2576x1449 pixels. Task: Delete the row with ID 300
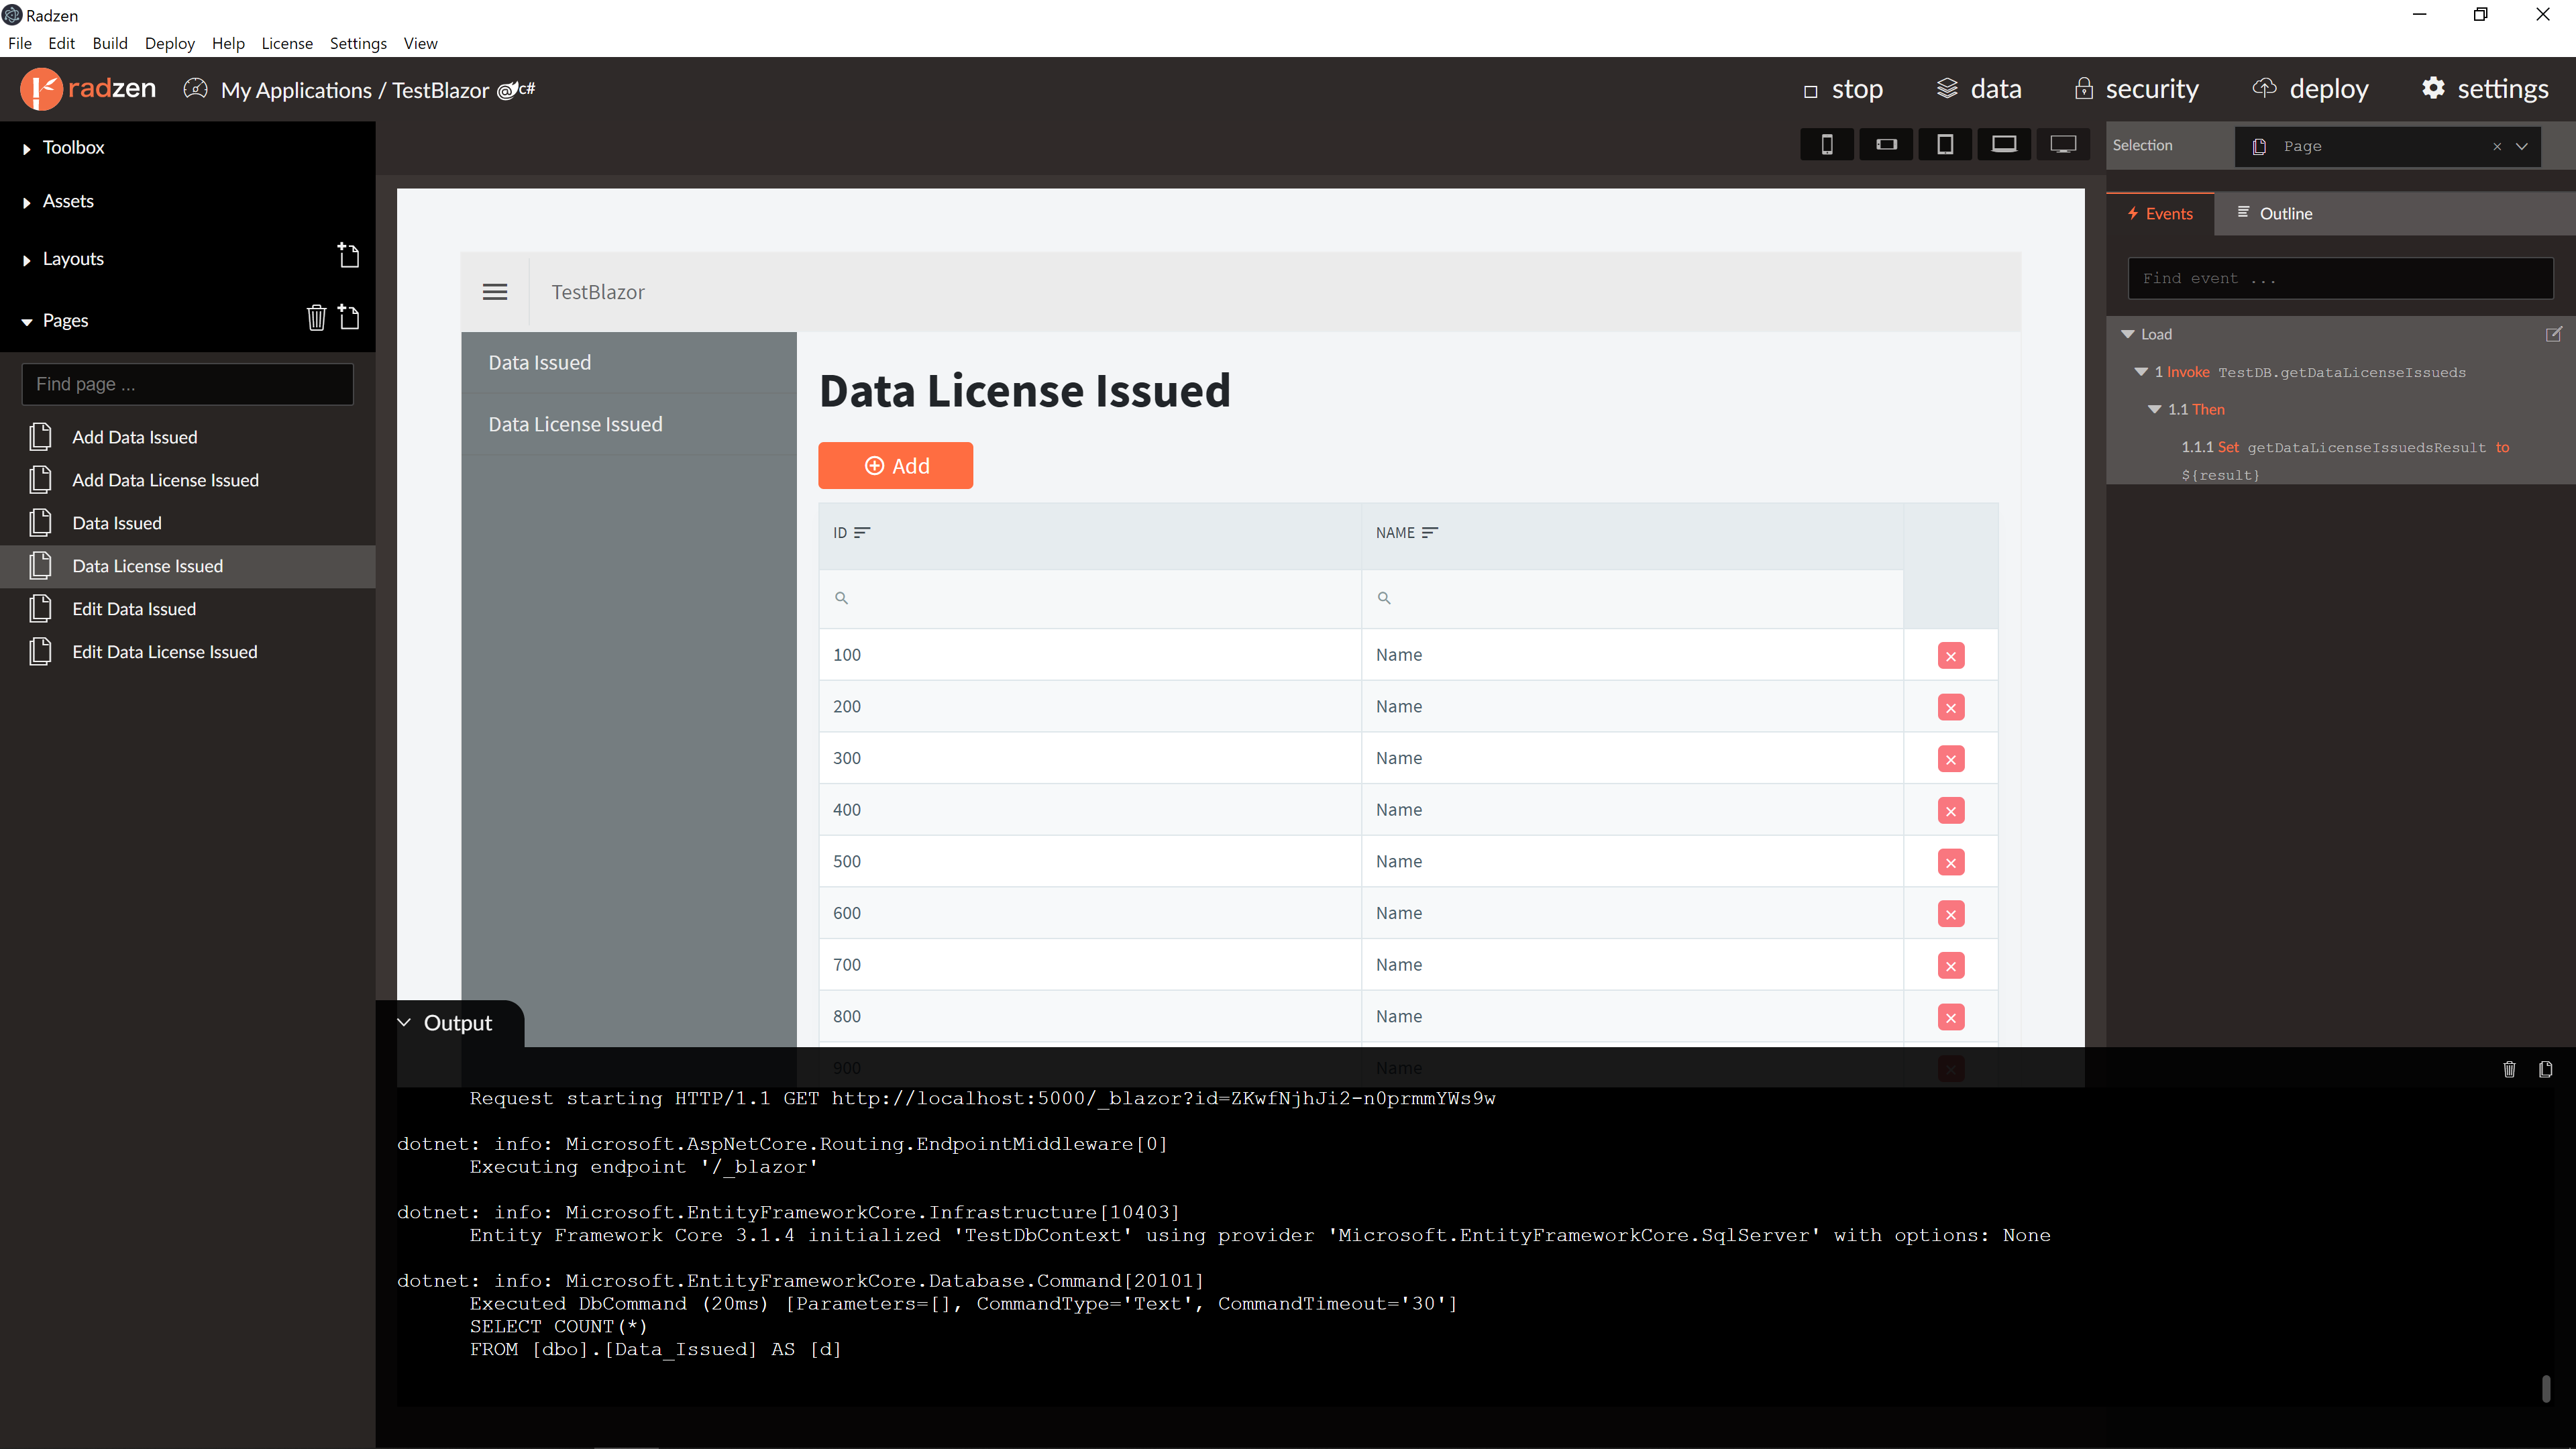point(1950,760)
